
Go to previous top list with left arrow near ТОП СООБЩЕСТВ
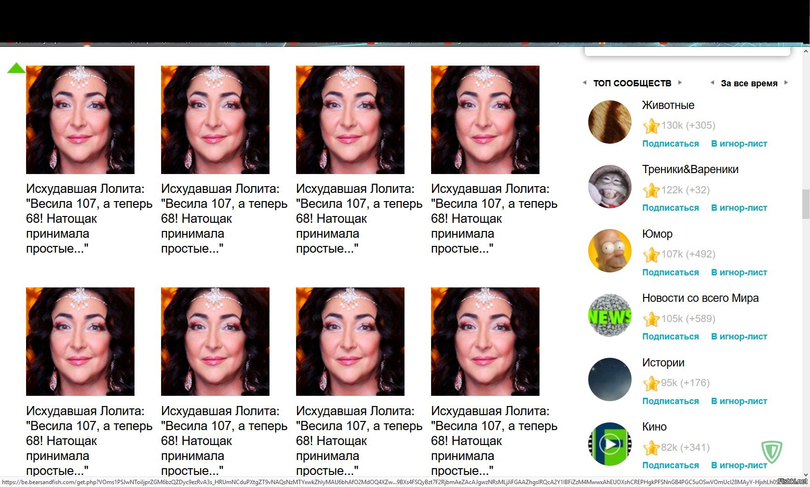point(585,82)
